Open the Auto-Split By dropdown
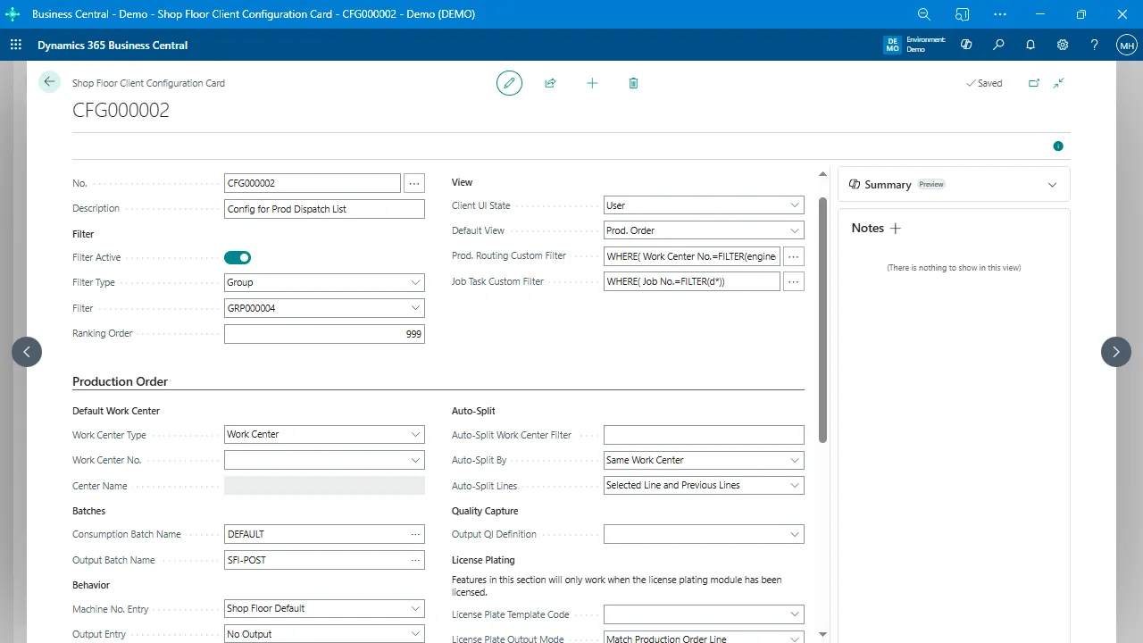The width and height of the screenshot is (1143, 643). coord(704,460)
